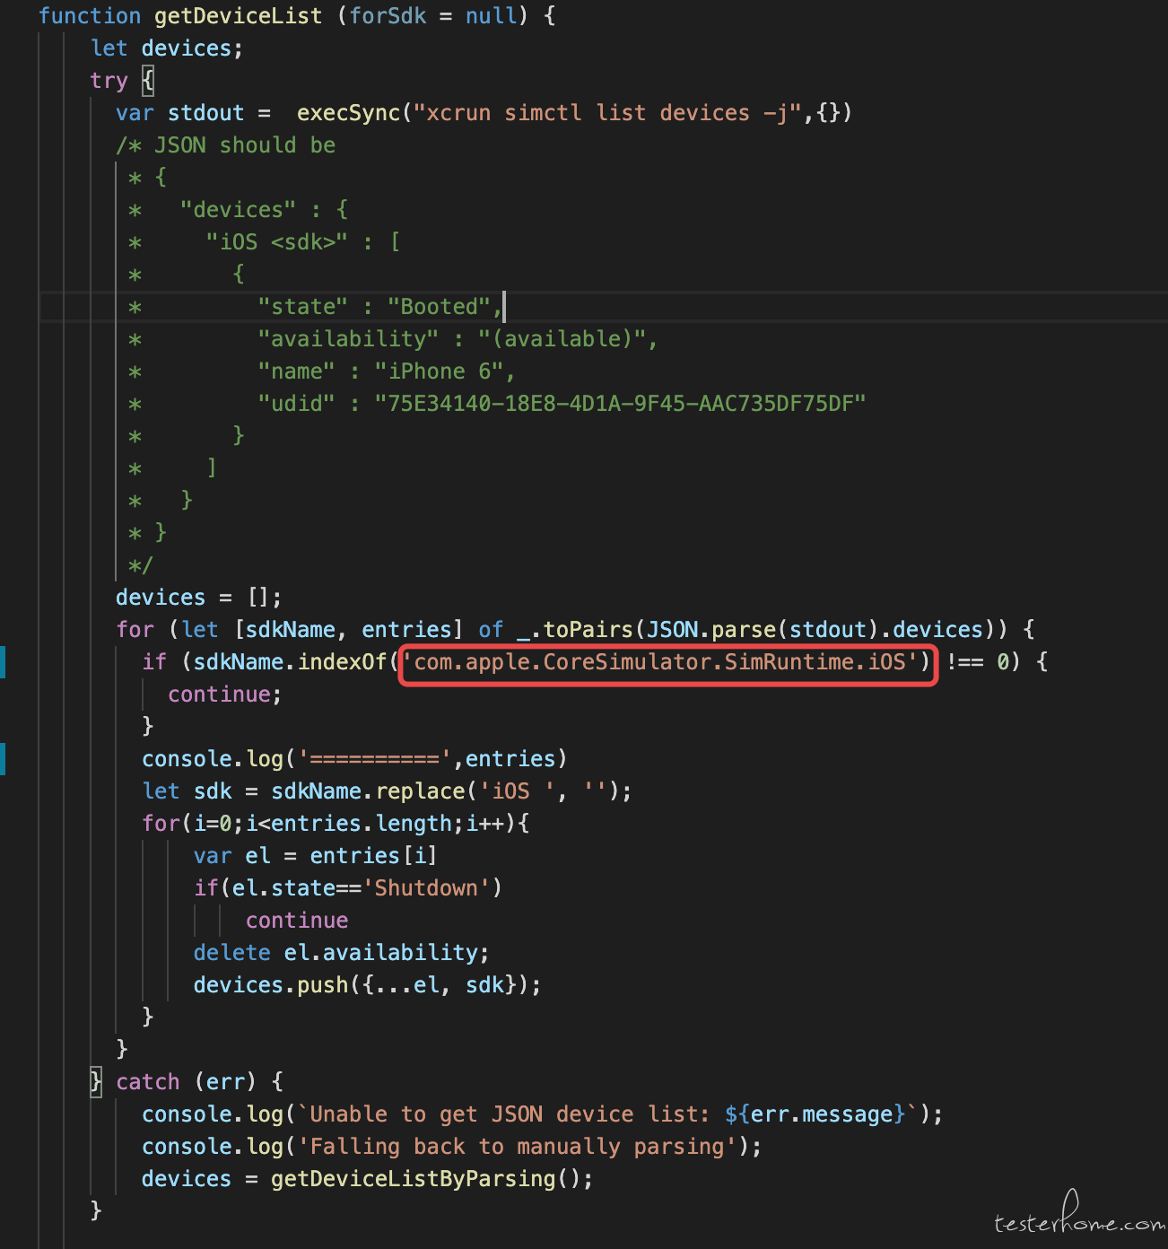Click the "state" : "Booted" comment line
This screenshot has height=1249, width=1168.
[x=379, y=307]
